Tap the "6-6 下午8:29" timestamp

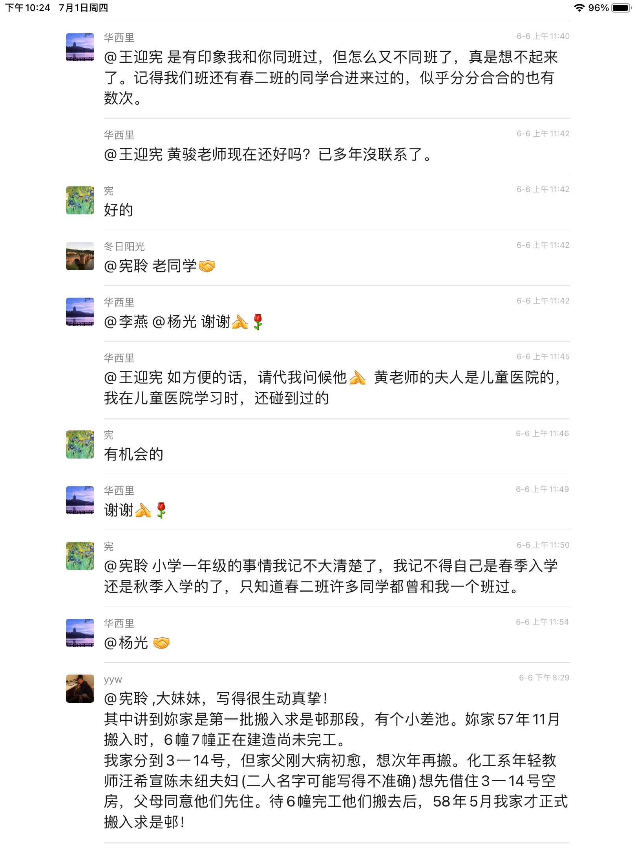click(x=544, y=678)
